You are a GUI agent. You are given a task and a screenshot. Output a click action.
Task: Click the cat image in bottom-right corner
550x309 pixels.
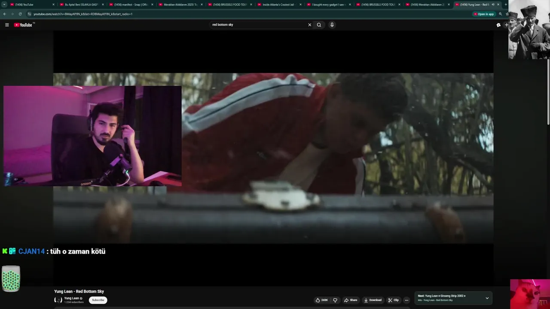click(x=530, y=294)
